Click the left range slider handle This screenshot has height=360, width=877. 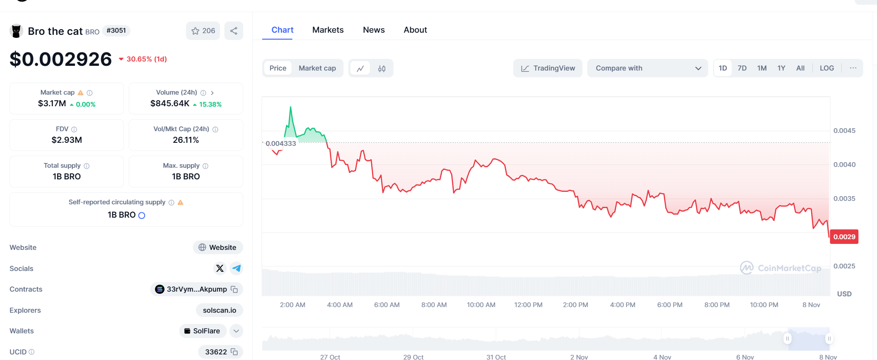[787, 338]
